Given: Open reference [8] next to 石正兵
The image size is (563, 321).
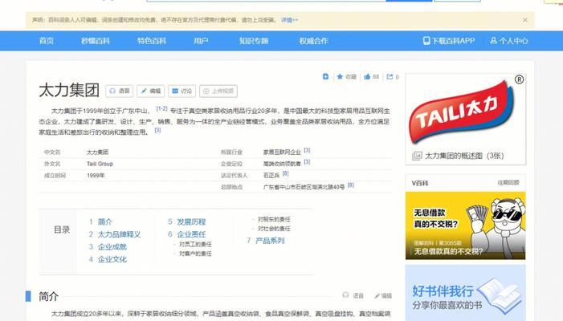Looking at the screenshot, I should [285, 173].
